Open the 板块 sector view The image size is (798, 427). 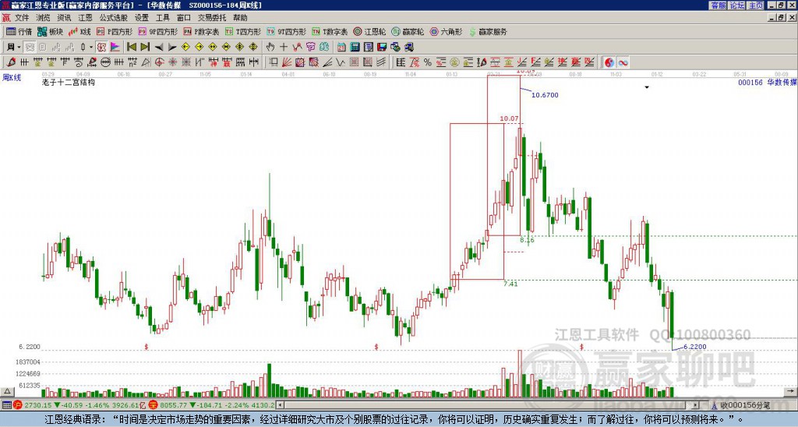point(50,31)
